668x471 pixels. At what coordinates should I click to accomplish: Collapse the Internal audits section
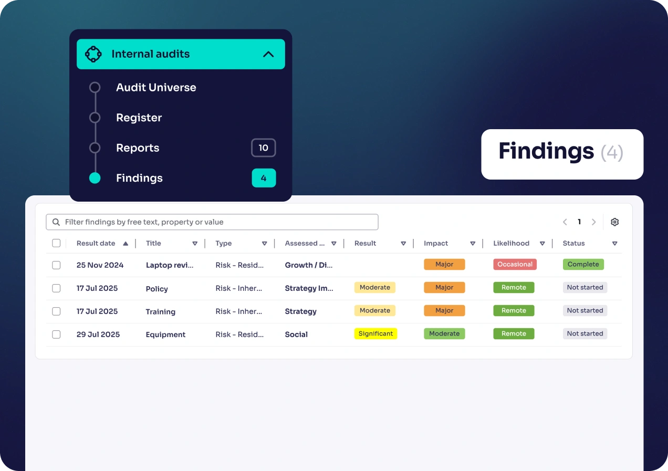(268, 54)
